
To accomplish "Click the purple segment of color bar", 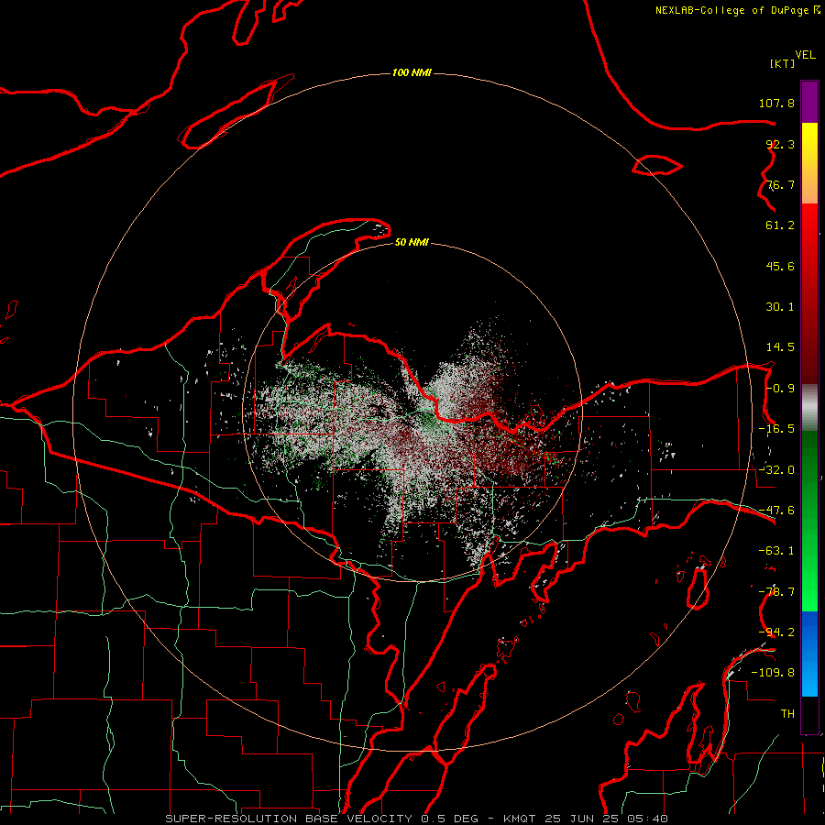I will point(809,102).
